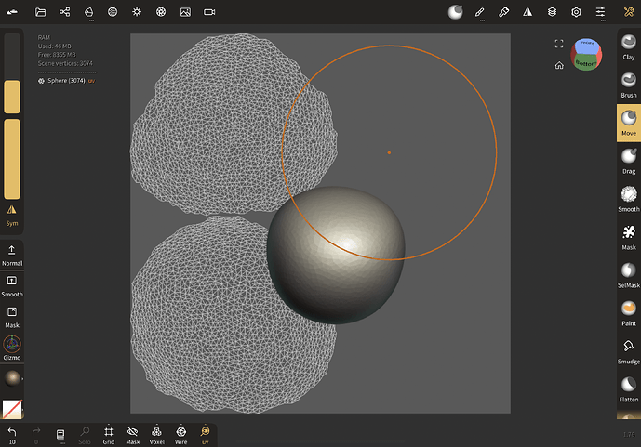Select the Smudge tool
The width and height of the screenshot is (641, 447).
tap(629, 351)
